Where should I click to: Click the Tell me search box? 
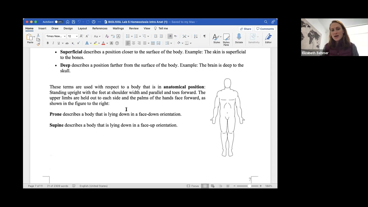point(161,28)
